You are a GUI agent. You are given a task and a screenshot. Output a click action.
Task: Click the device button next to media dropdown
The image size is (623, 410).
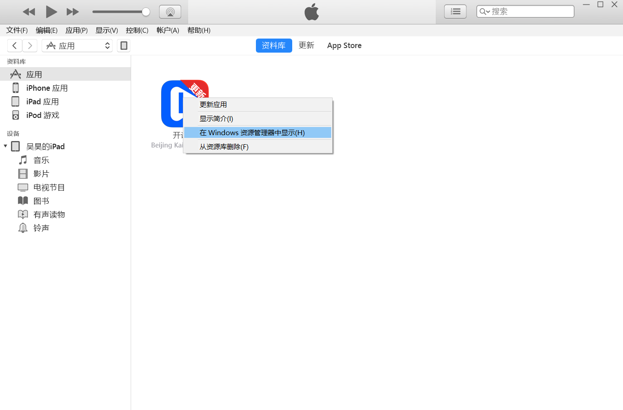pos(123,45)
